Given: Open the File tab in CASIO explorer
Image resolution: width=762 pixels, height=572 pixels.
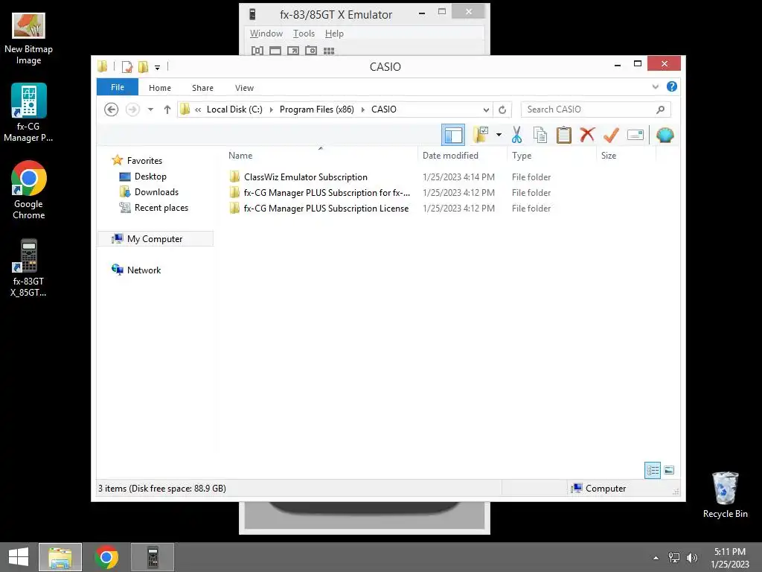Looking at the screenshot, I should pyautogui.click(x=118, y=87).
